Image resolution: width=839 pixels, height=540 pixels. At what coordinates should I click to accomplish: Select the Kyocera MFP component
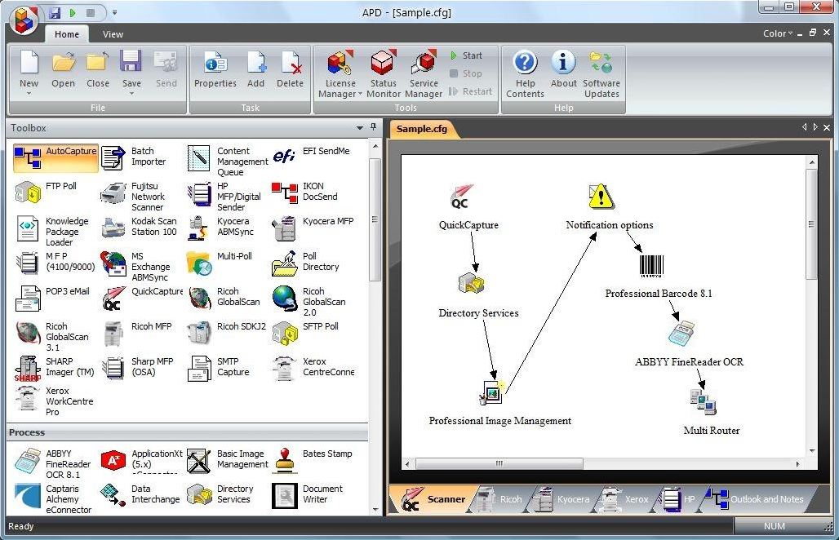pyautogui.click(x=313, y=227)
